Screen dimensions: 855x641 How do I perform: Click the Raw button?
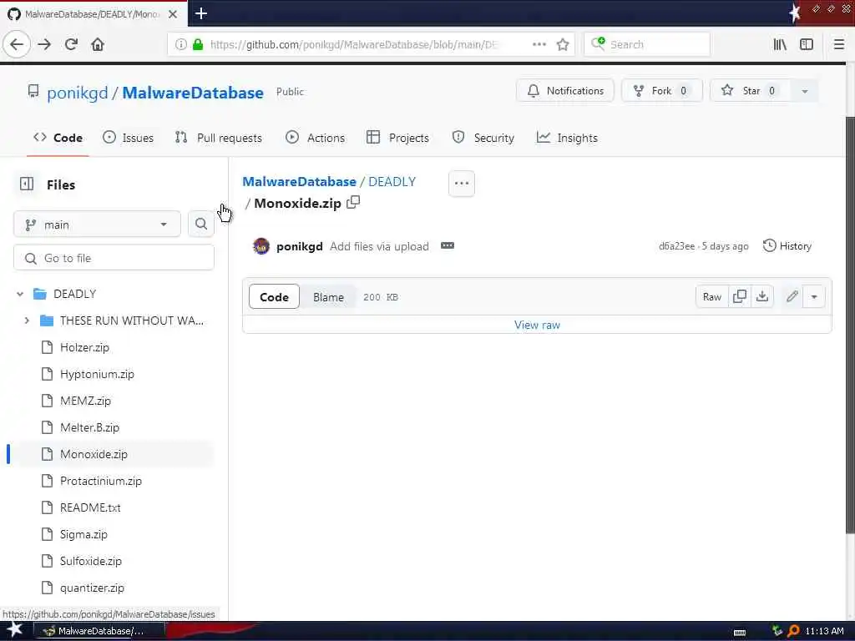click(x=711, y=296)
